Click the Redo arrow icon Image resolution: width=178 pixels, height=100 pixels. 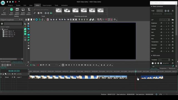[42, 20]
